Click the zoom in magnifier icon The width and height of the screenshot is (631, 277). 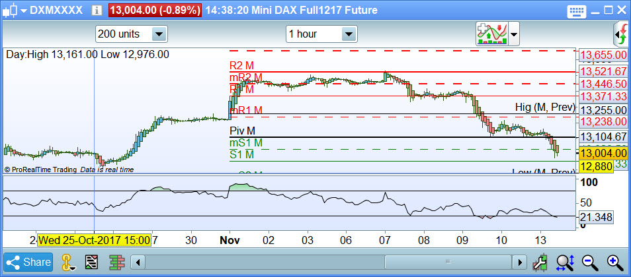614,262
